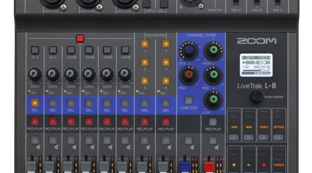The image size is (312, 173).
Task: Mute channel four with its mute button
Action: click(89, 140)
